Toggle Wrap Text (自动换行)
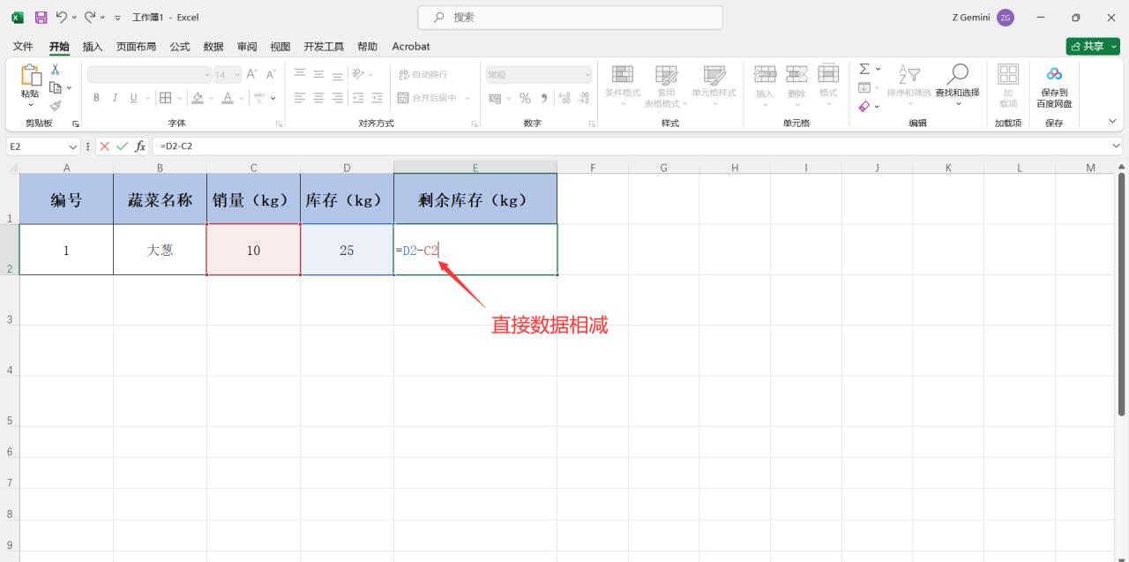The width and height of the screenshot is (1129, 562). click(422, 74)
